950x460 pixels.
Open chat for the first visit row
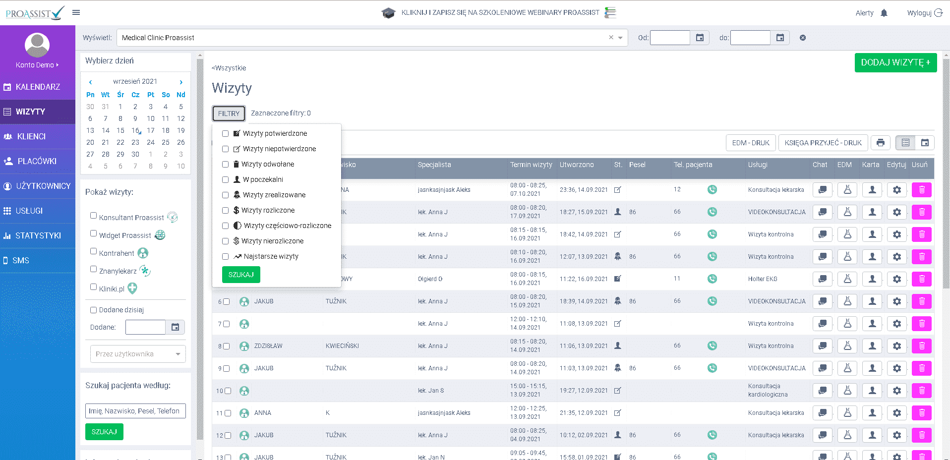822,190
